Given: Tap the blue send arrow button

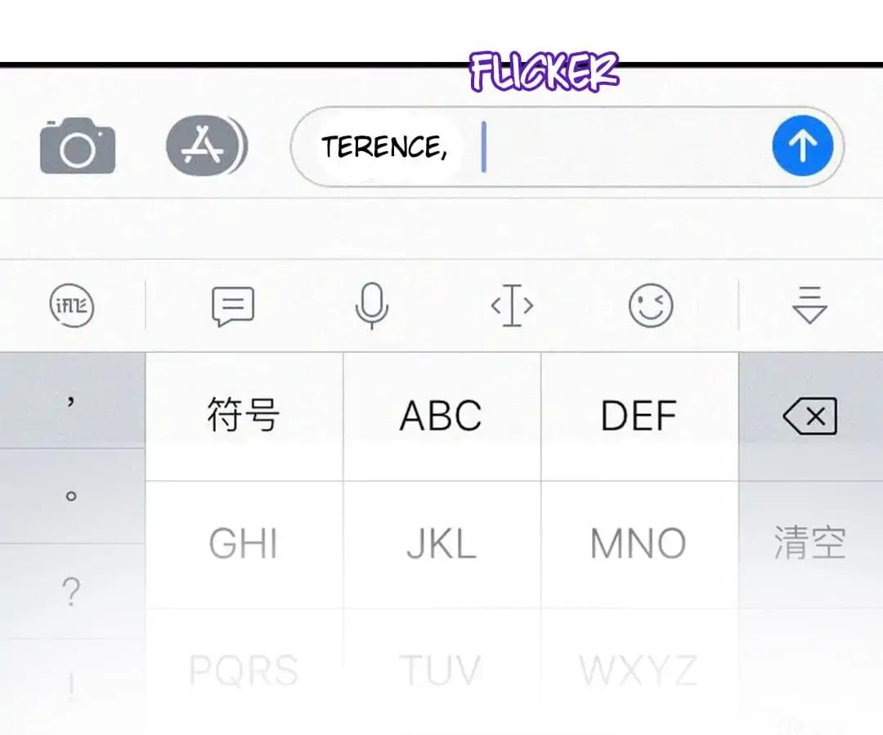Looking at the screenshot, I should click(803, 145).
